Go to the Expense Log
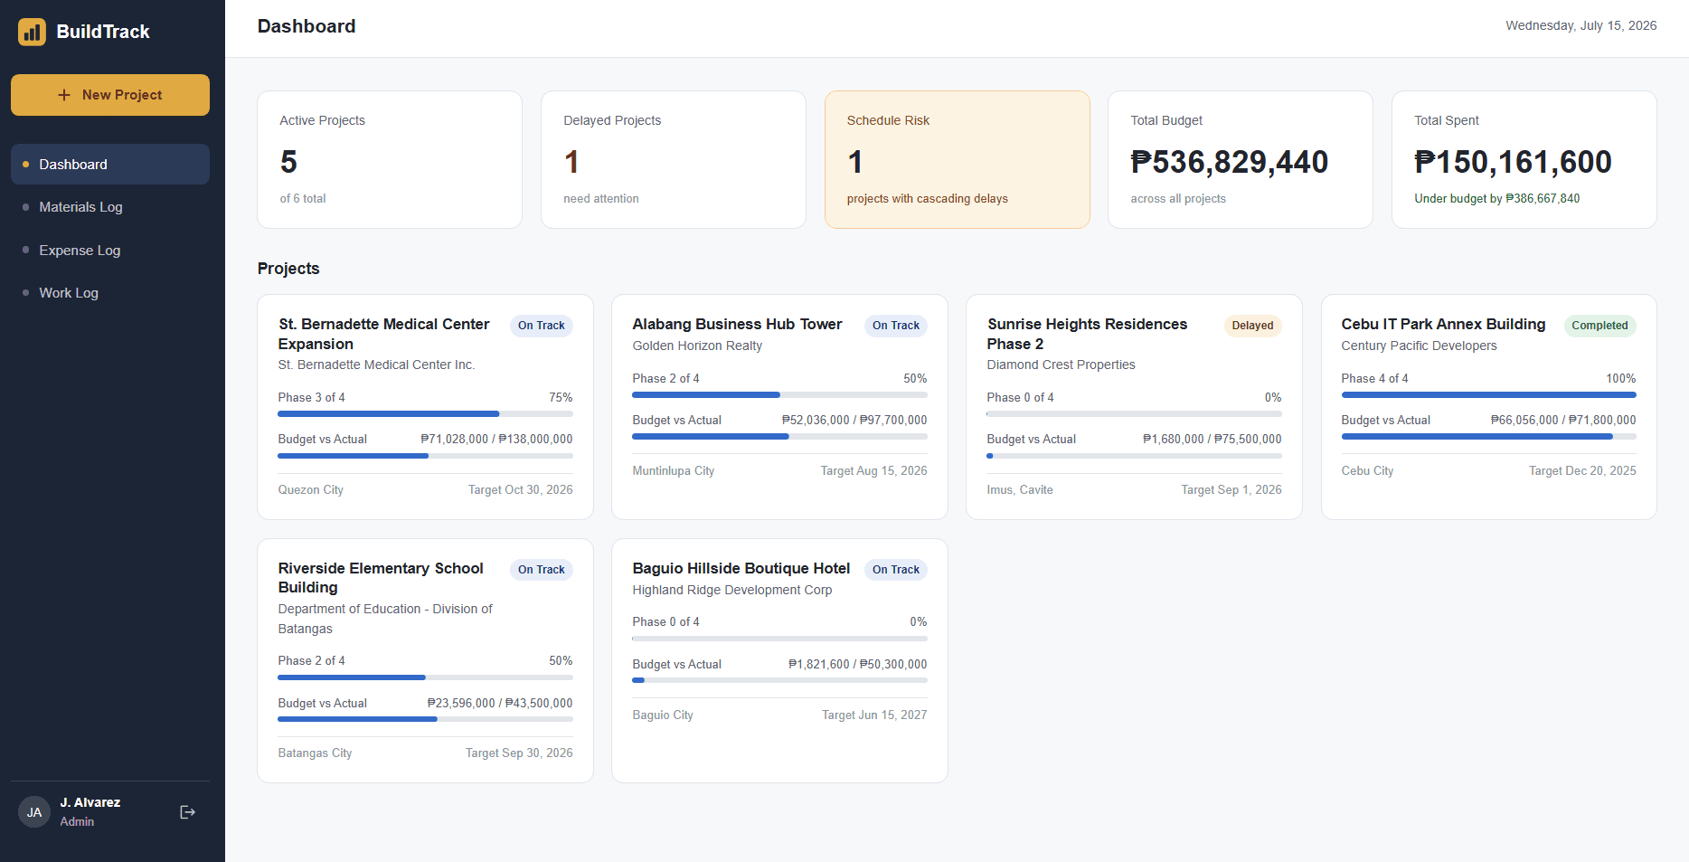 [110, 251]
